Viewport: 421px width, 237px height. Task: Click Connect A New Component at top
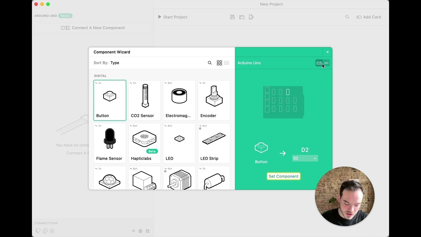tap(93, 28)
